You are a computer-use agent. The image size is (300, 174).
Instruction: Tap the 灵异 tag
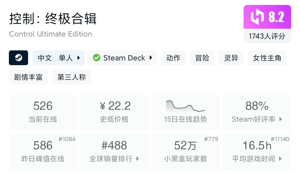pos(231,58)
